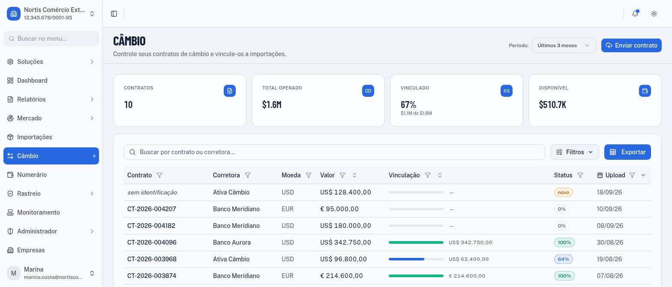Open the Monitoramento section
The width and height of the screenshot is (672, 287).
(x=51, y=212)
